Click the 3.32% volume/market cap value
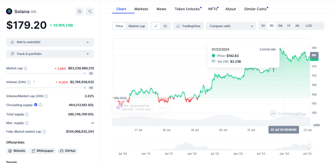334x163 pixels. click(x=89, y=96)
